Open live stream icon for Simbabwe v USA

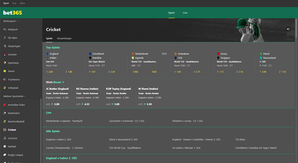click(188, 65)
